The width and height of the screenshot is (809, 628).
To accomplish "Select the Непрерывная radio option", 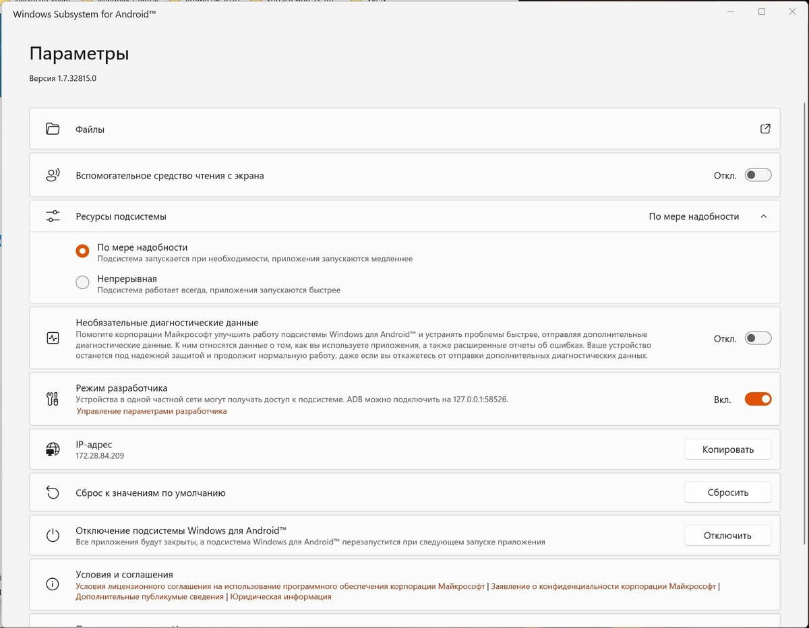I will coord(82,283).
